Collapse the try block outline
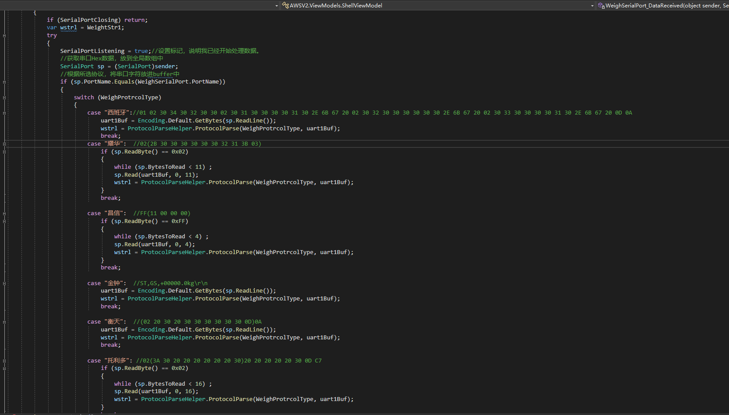This screenshot has height=415, width=729. click(x=4, y=35)
